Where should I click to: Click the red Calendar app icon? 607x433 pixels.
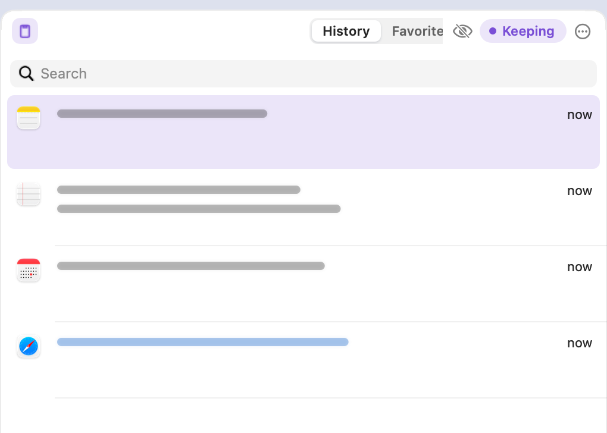pos(29,270)
